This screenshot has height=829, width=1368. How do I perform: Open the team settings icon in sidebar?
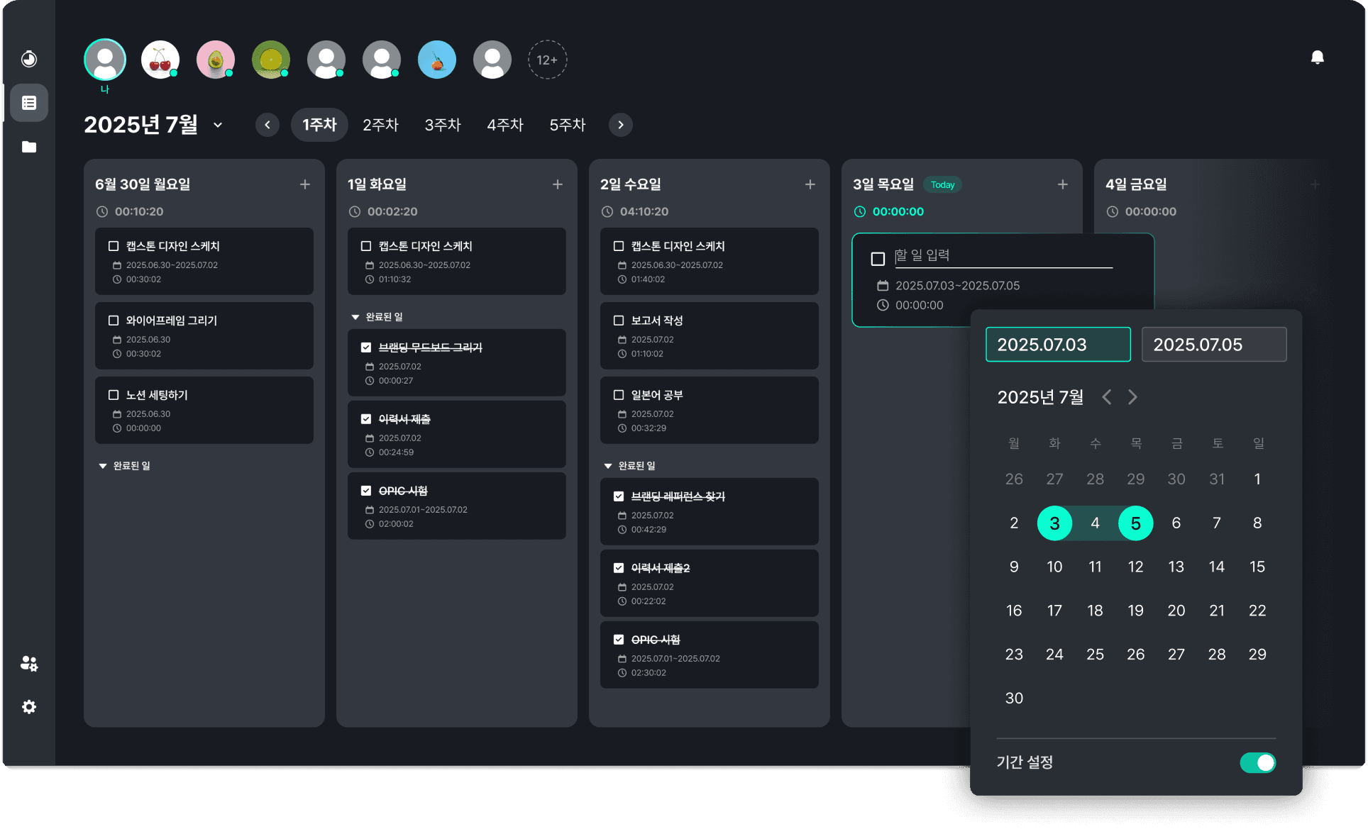[x=29, y=663]
